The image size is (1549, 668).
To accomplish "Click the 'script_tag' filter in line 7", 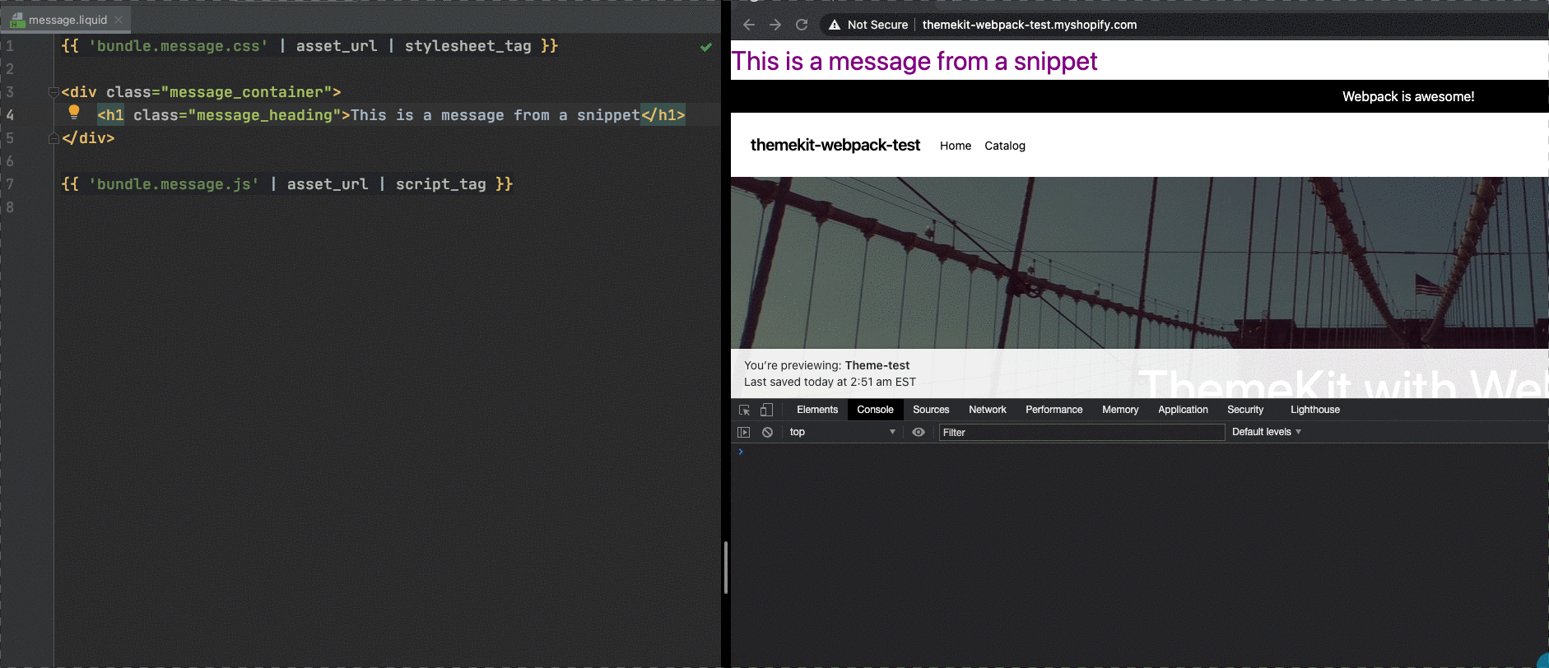I will pos(440,184).
